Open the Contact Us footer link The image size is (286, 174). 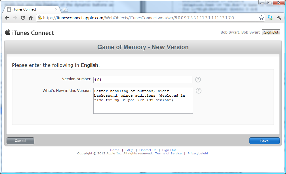pyautogui.click(x=148, y=150)
